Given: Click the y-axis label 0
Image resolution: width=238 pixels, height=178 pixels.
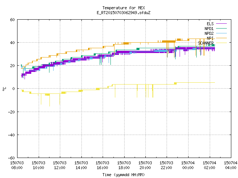Looking at the screenshot, I should 14,89.
